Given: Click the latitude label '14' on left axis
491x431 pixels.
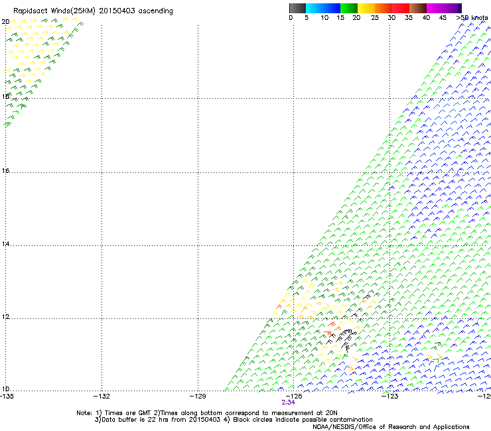Looking at the screenshot, I should point(5,243).
